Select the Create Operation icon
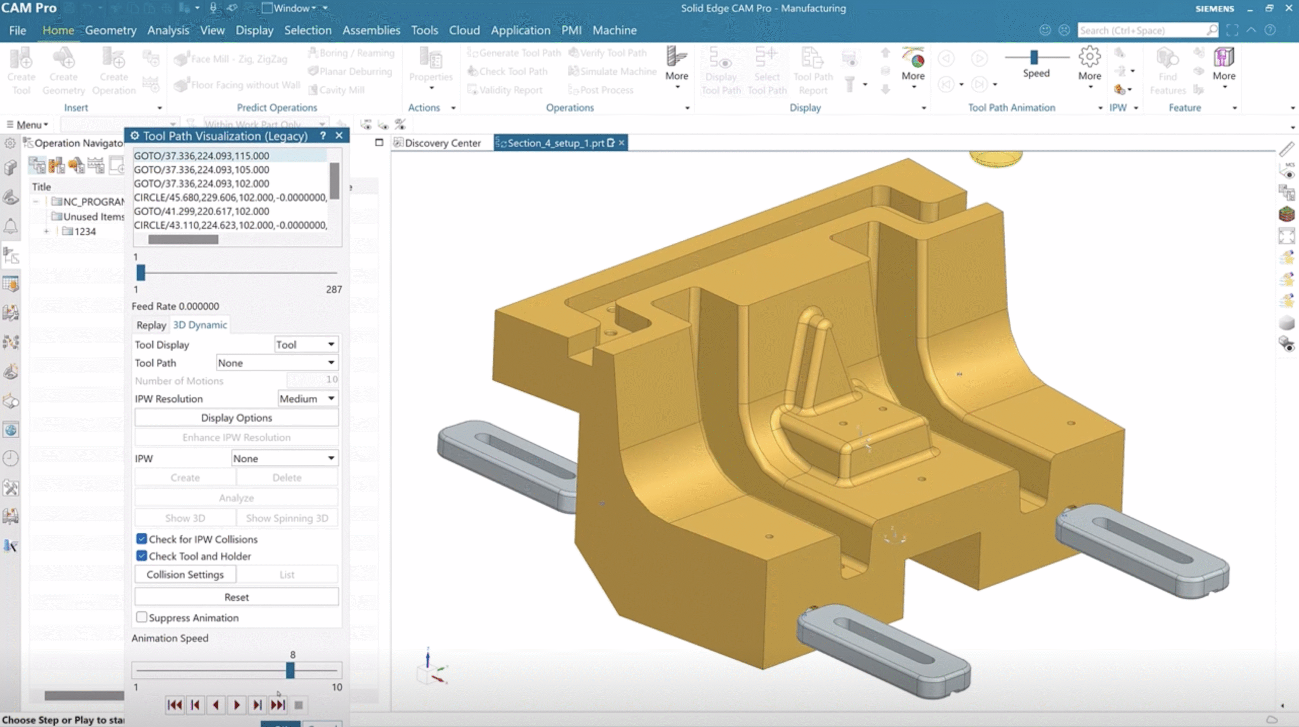1299x727 pixels. click(x=113, y=64)
